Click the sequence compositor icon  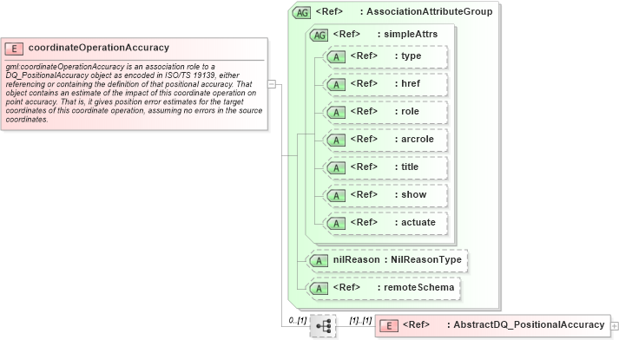[x=323, y=326]
